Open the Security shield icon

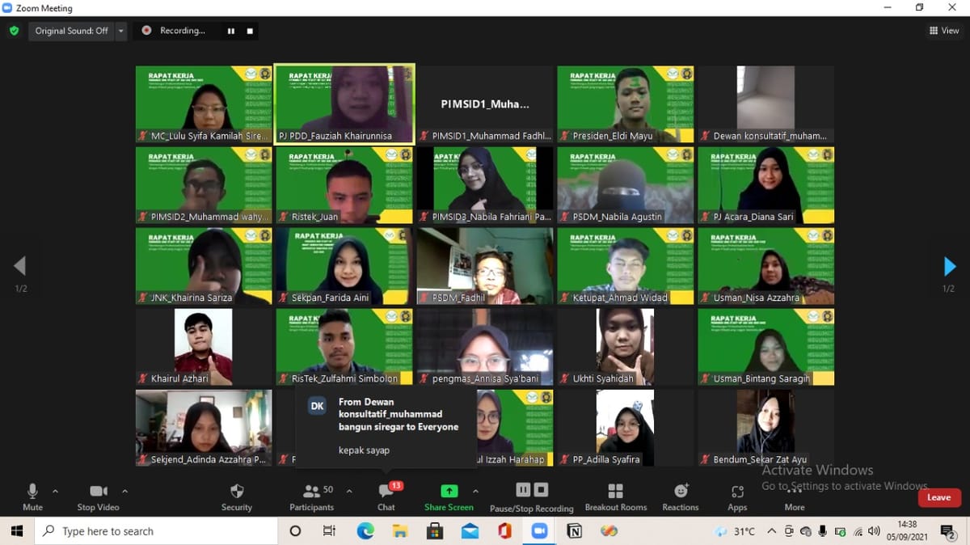point(236,492)
